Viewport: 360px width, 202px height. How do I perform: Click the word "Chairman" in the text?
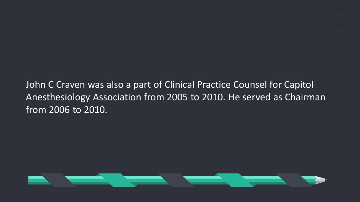(x=305, y=97)
